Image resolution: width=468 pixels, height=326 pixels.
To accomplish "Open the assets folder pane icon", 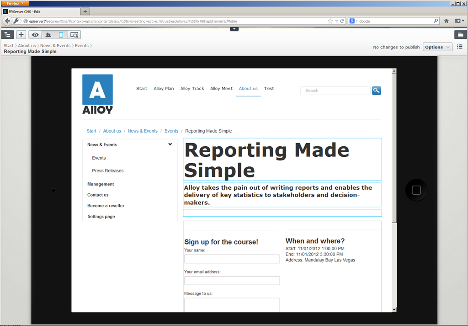I will tap(460, 35).
